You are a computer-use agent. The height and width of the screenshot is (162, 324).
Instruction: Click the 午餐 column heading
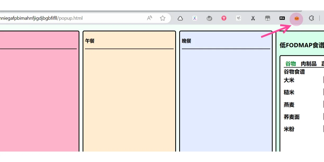tap(90, 41)
